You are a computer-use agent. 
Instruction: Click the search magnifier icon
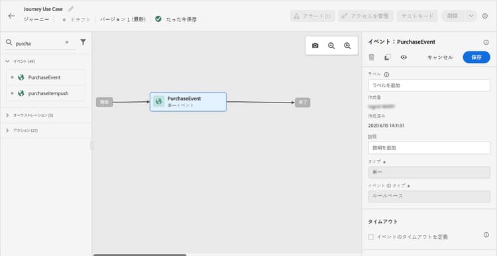tap(9, 42)
